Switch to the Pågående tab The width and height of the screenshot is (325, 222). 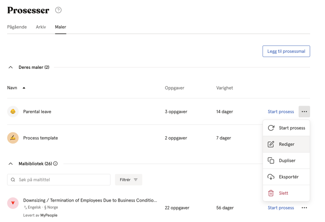click(17, 27)
